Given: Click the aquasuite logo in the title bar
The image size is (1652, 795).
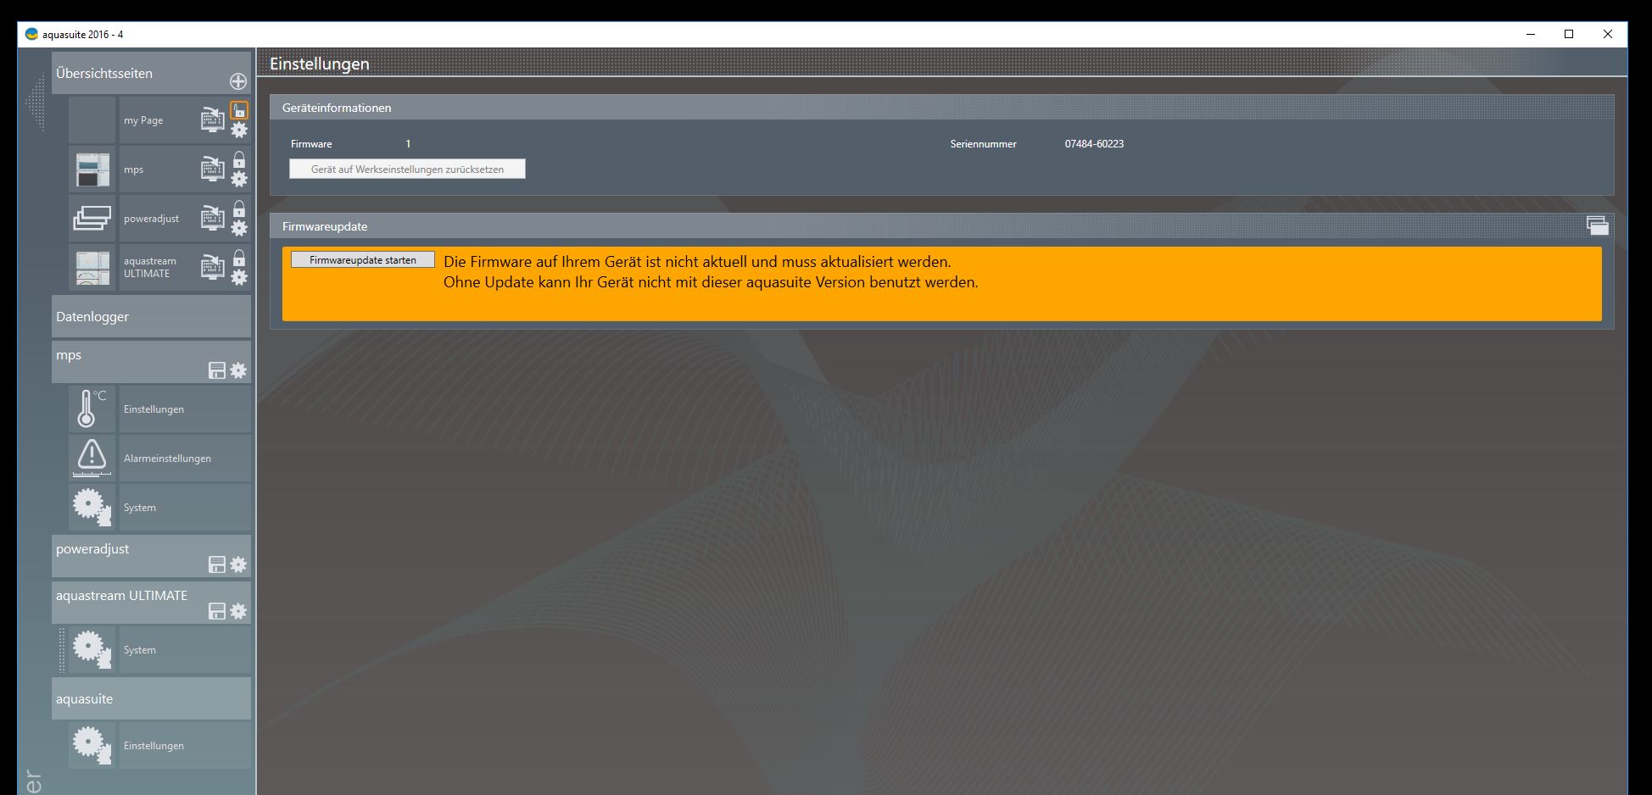Looking at the screenshot, I should pyautogui.click(x=32, y=34).
